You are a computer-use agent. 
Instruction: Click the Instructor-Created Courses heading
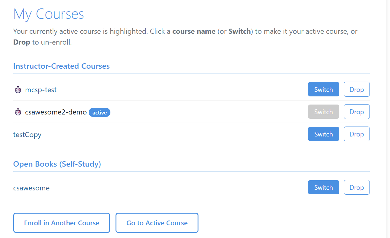(x=62, y=66)
